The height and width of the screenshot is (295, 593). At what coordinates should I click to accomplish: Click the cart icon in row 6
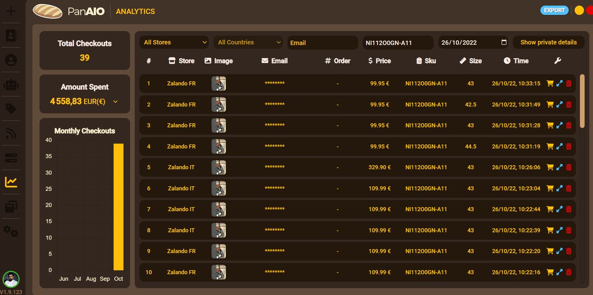550,188
